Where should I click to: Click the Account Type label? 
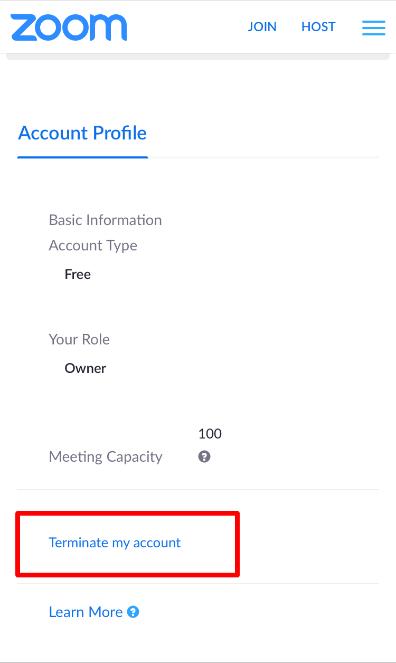click(x=93, y=245)
